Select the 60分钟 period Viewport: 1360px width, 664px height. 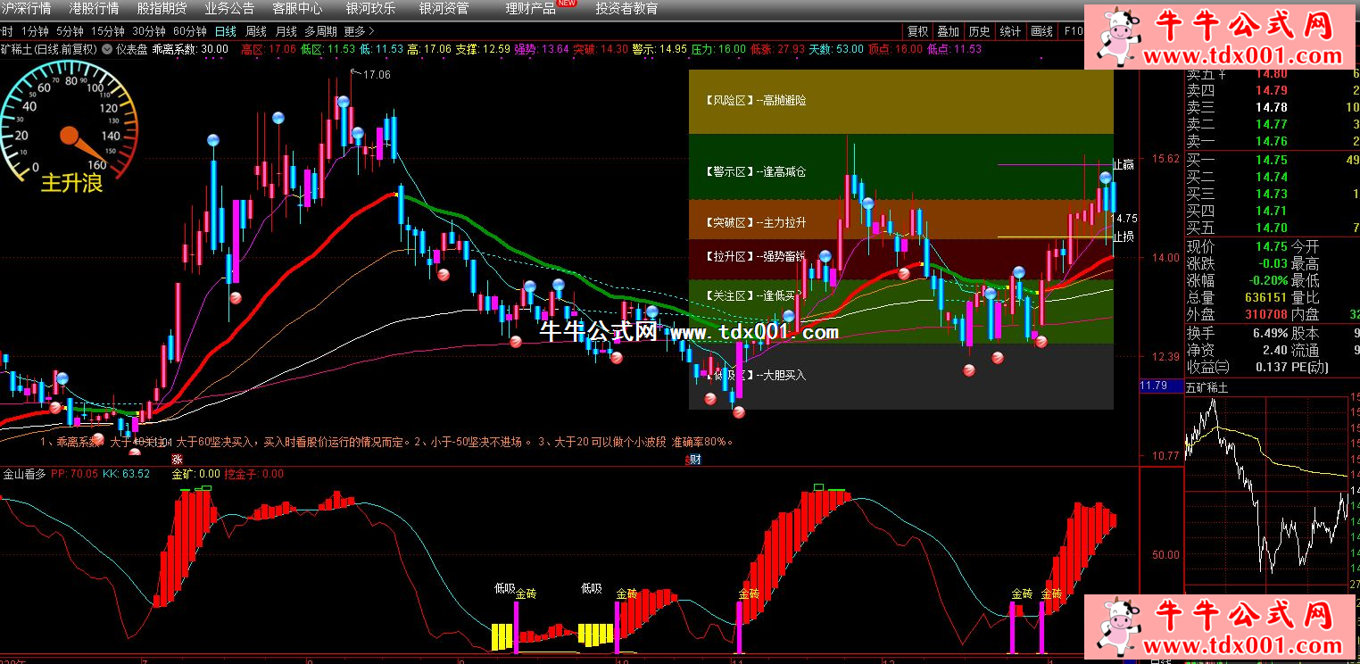[x=190, y=30]
